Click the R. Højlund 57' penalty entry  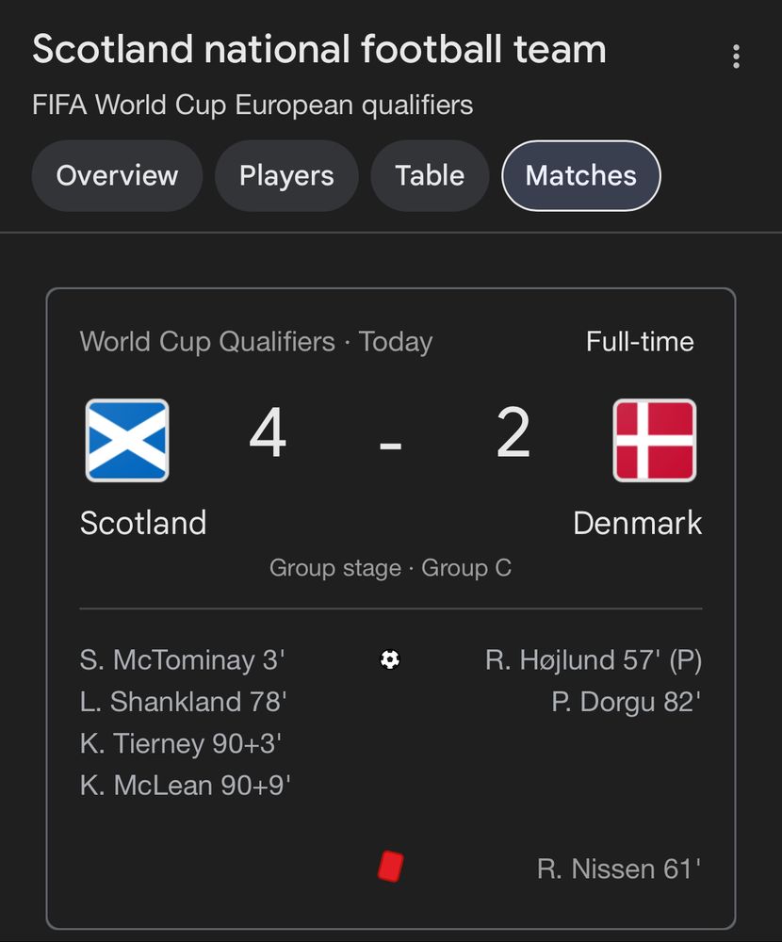point(594,659)
